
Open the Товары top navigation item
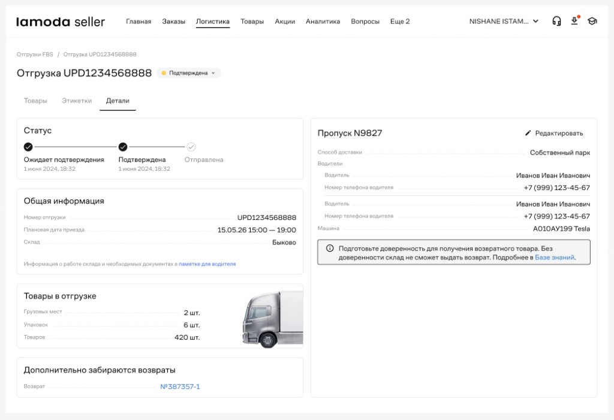(252, 22)
